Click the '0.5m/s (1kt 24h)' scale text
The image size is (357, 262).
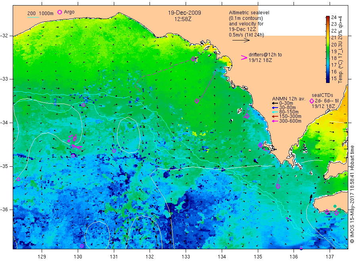[246, 35]
